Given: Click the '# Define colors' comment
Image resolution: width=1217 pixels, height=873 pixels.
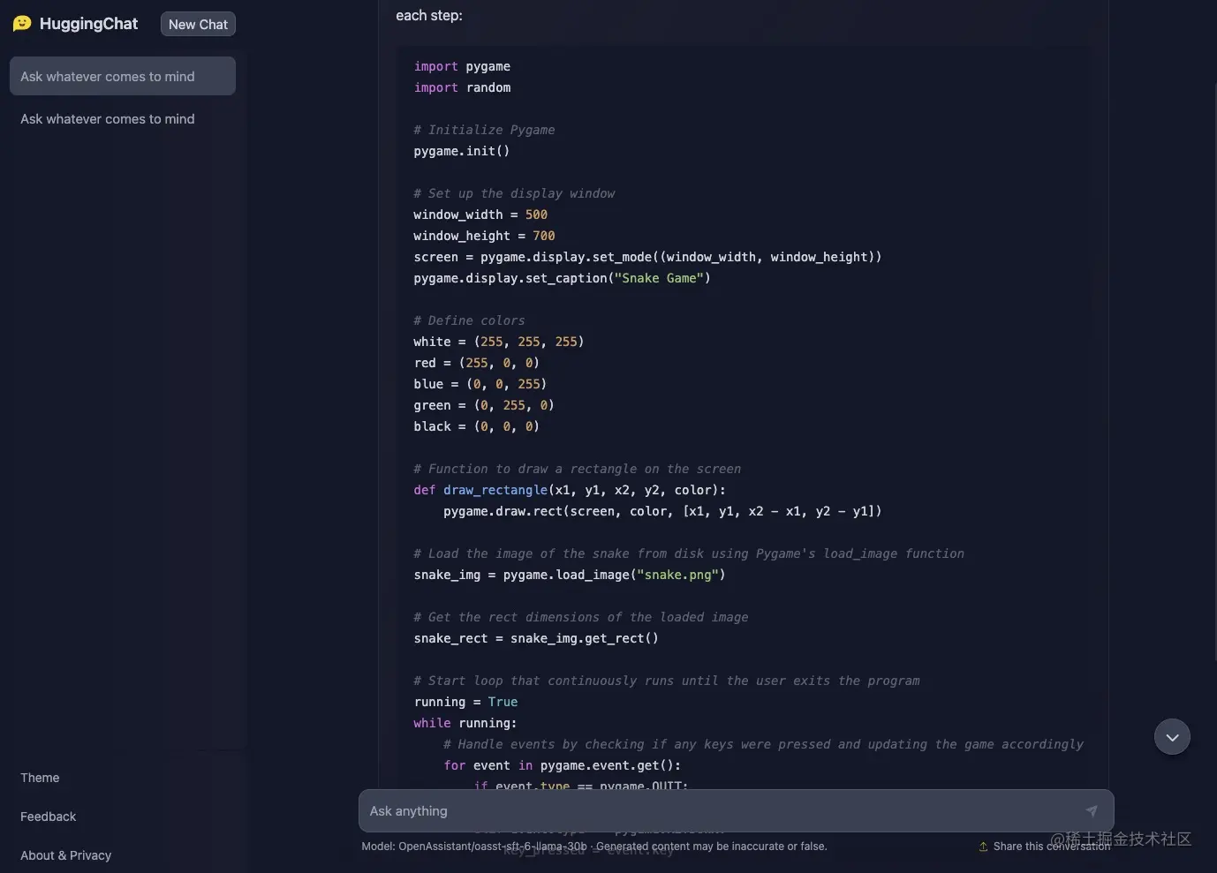Looking at the screenshot, I should tap(469, 320).
